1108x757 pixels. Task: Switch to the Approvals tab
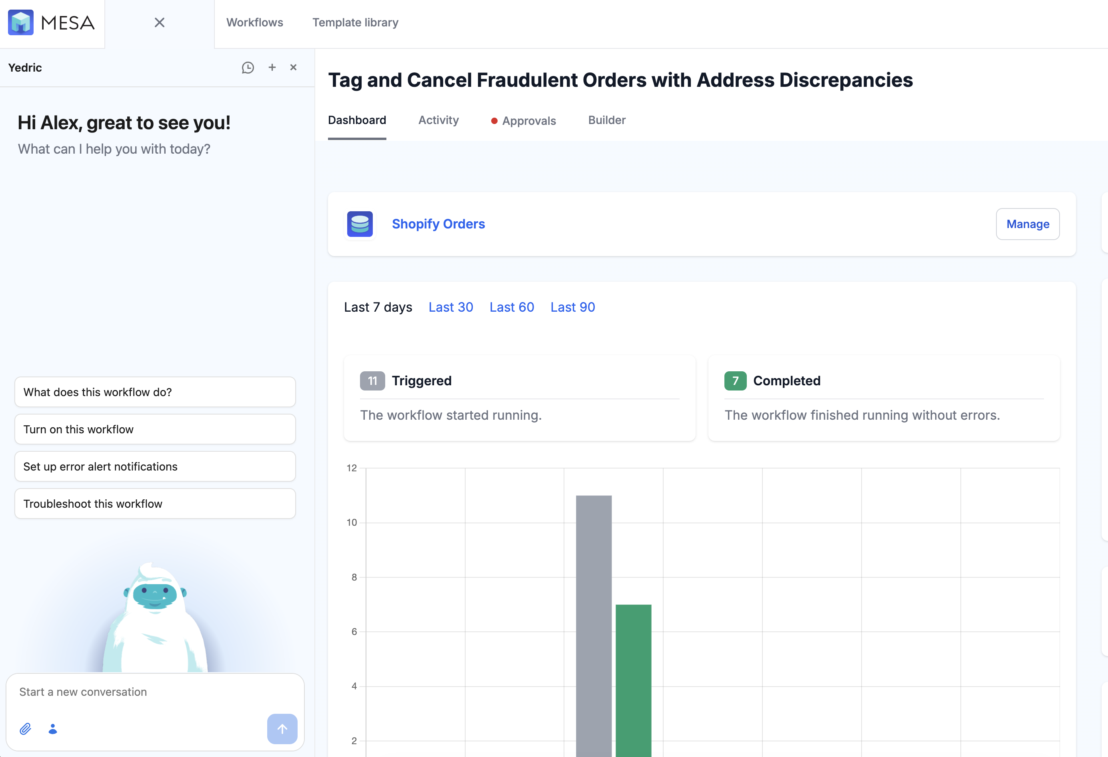pyautogui.click(x=524, y=121)
